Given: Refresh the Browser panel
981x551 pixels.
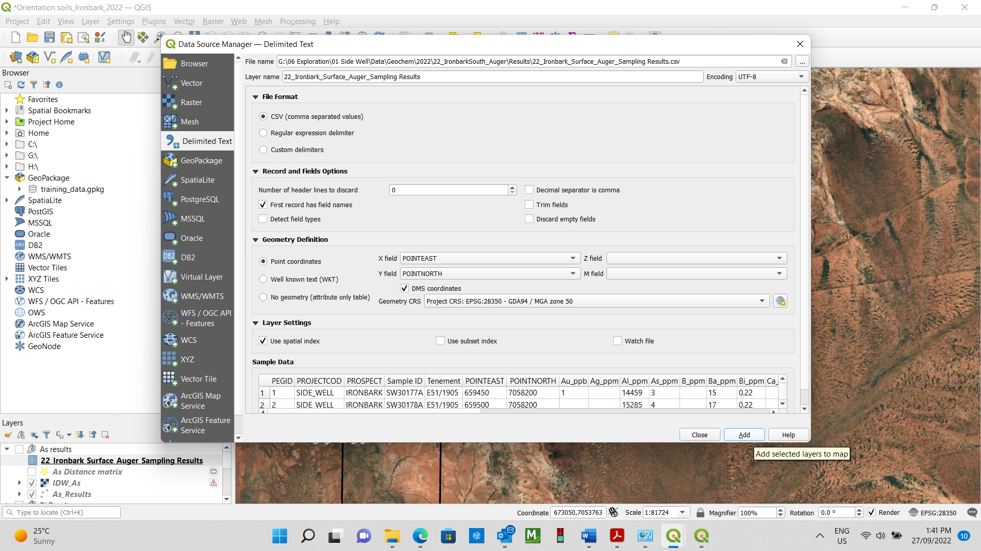Looking at the screenshot, I should point(20,85).
